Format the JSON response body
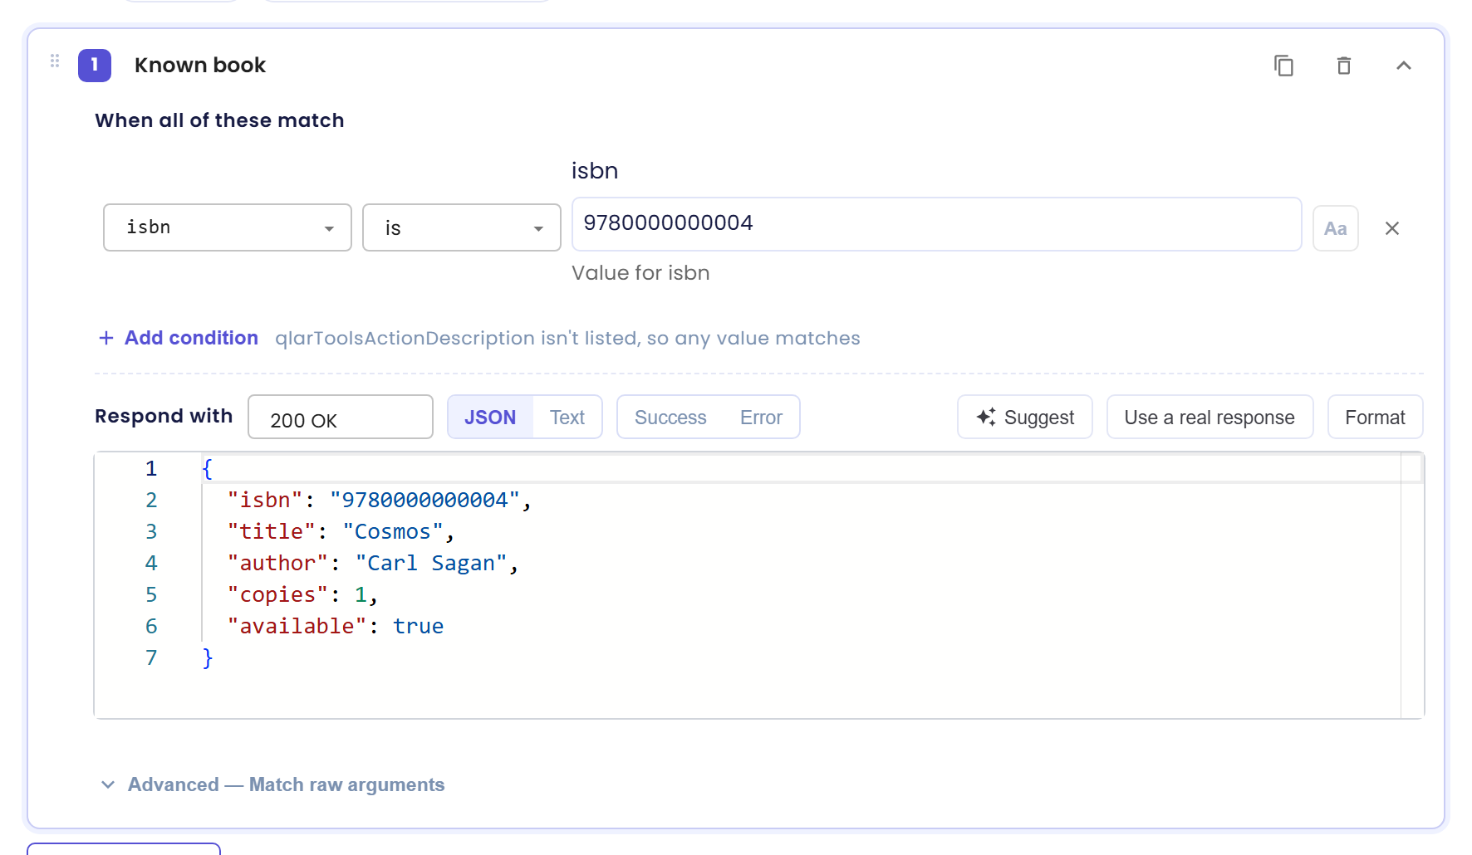Screen dimensions: 1472x855 click(1375, 417)
